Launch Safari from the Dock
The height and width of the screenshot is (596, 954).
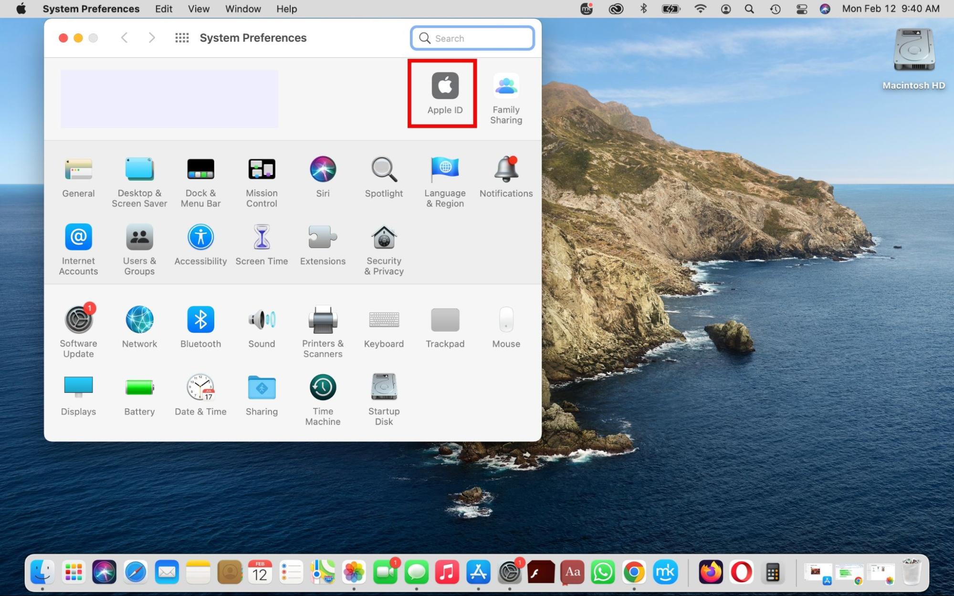pyautogui.click(x=136, y=572)
